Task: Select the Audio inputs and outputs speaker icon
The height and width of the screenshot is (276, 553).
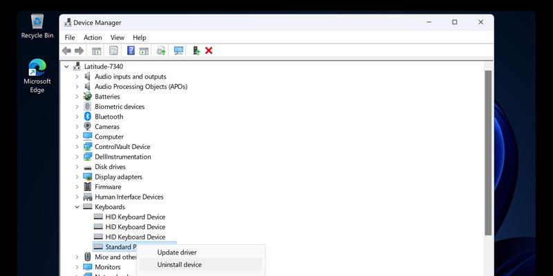Action: [x=88, y=77]
